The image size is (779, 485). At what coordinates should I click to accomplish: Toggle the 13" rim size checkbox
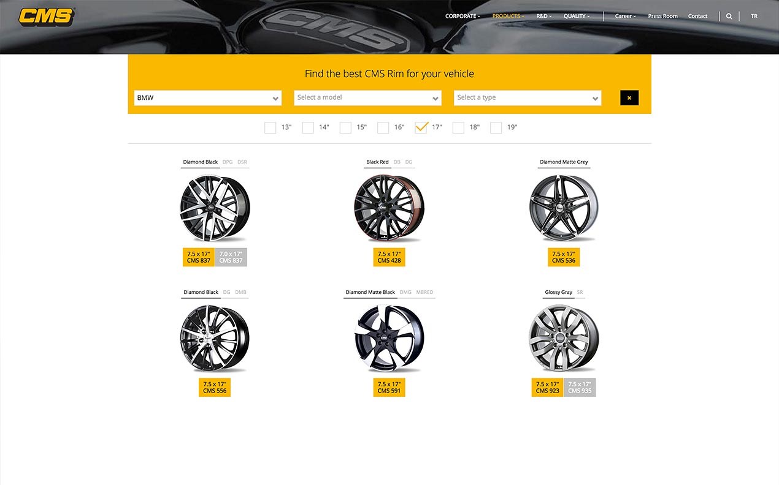(x=271, y=127)
